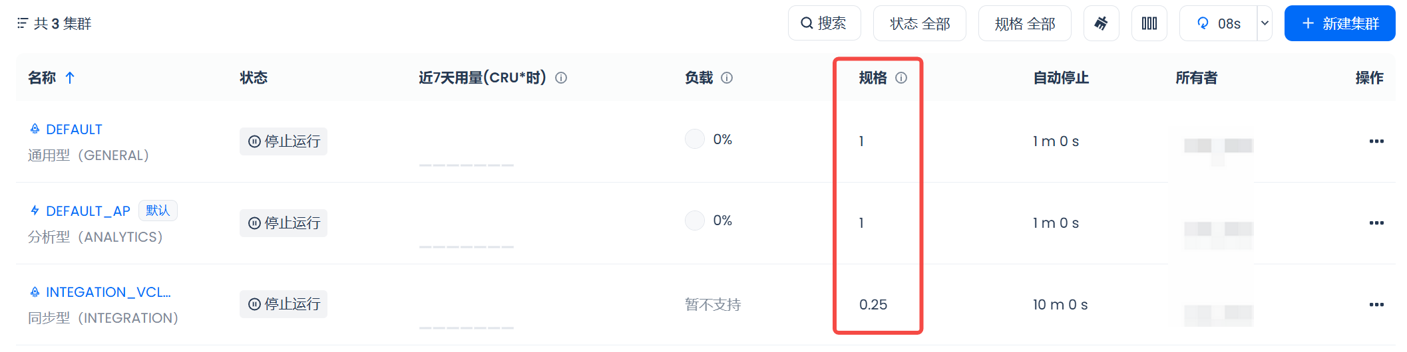Open the DEFAULT_AP cluster link
The height and width of the screenshot is (352, 1407).
pyautogui.click(x=88, y=211)
